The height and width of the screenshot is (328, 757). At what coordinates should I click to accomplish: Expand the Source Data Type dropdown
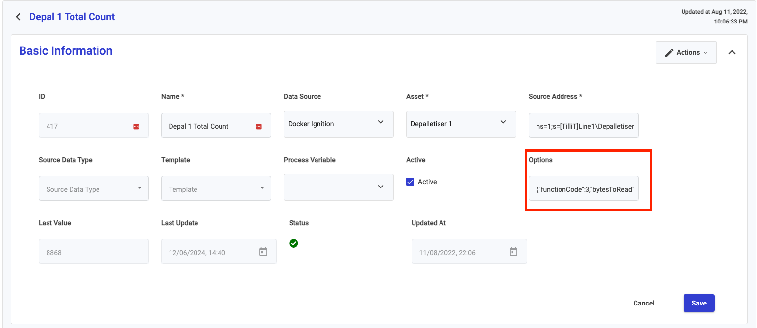(94, 188)
